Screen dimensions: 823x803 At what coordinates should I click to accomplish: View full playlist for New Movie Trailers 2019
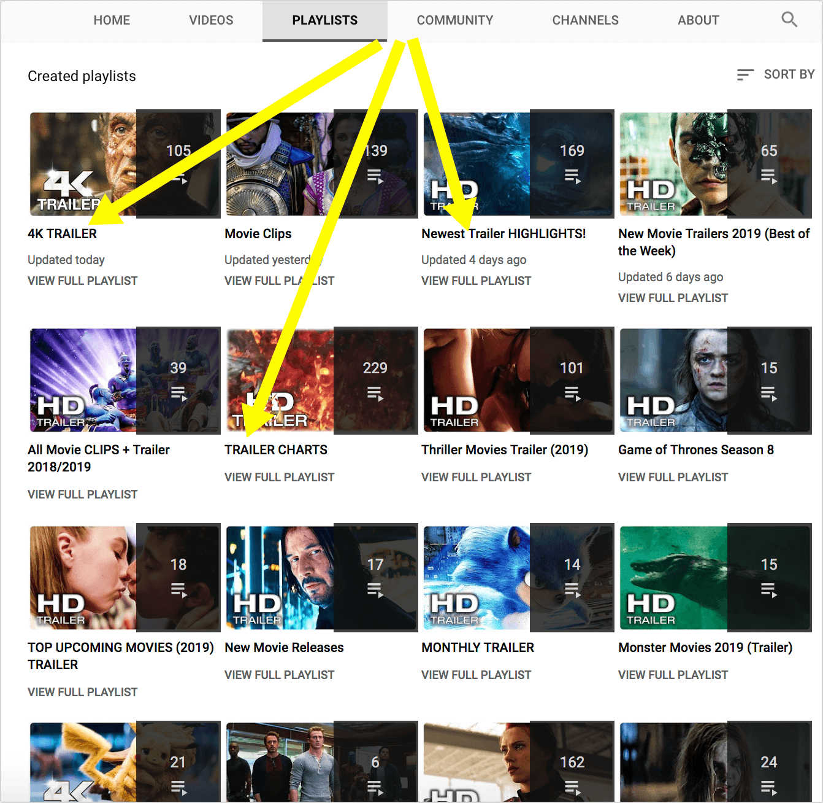(673, 298)
